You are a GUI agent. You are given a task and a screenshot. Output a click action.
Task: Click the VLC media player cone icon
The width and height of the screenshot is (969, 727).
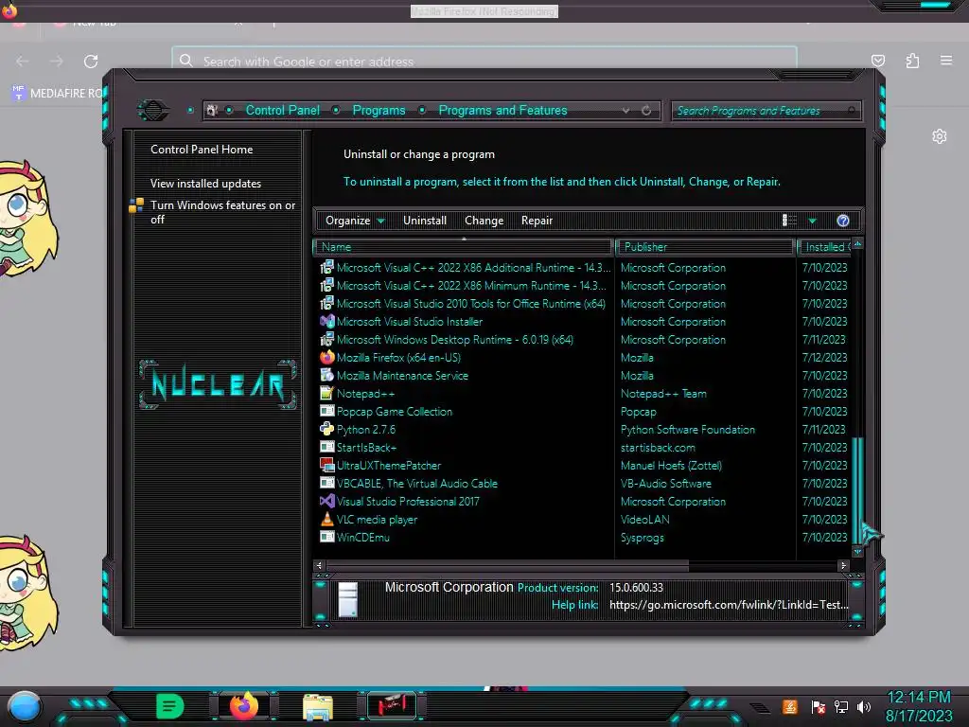(326, 520)
